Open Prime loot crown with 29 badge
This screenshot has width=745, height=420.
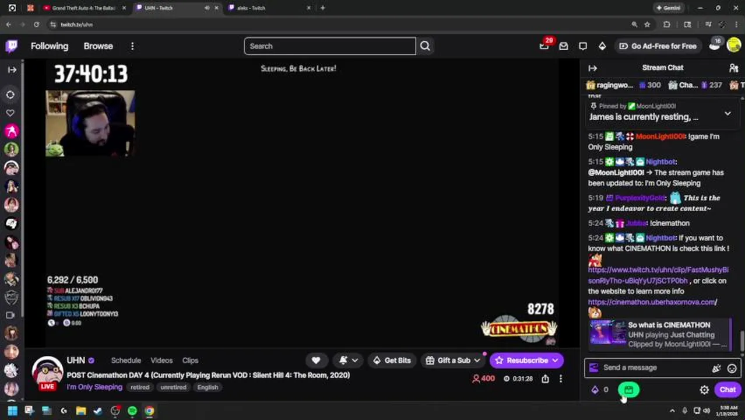click(544, 45)
